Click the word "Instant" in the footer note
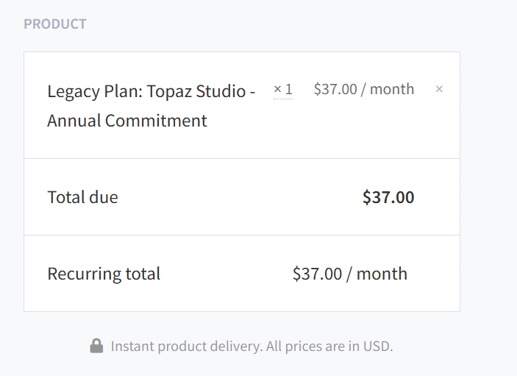This screenshot has width=517, height=376. [x=132, y=346]
